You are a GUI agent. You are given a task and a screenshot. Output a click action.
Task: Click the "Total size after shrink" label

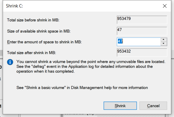click(x=32, y=53)
